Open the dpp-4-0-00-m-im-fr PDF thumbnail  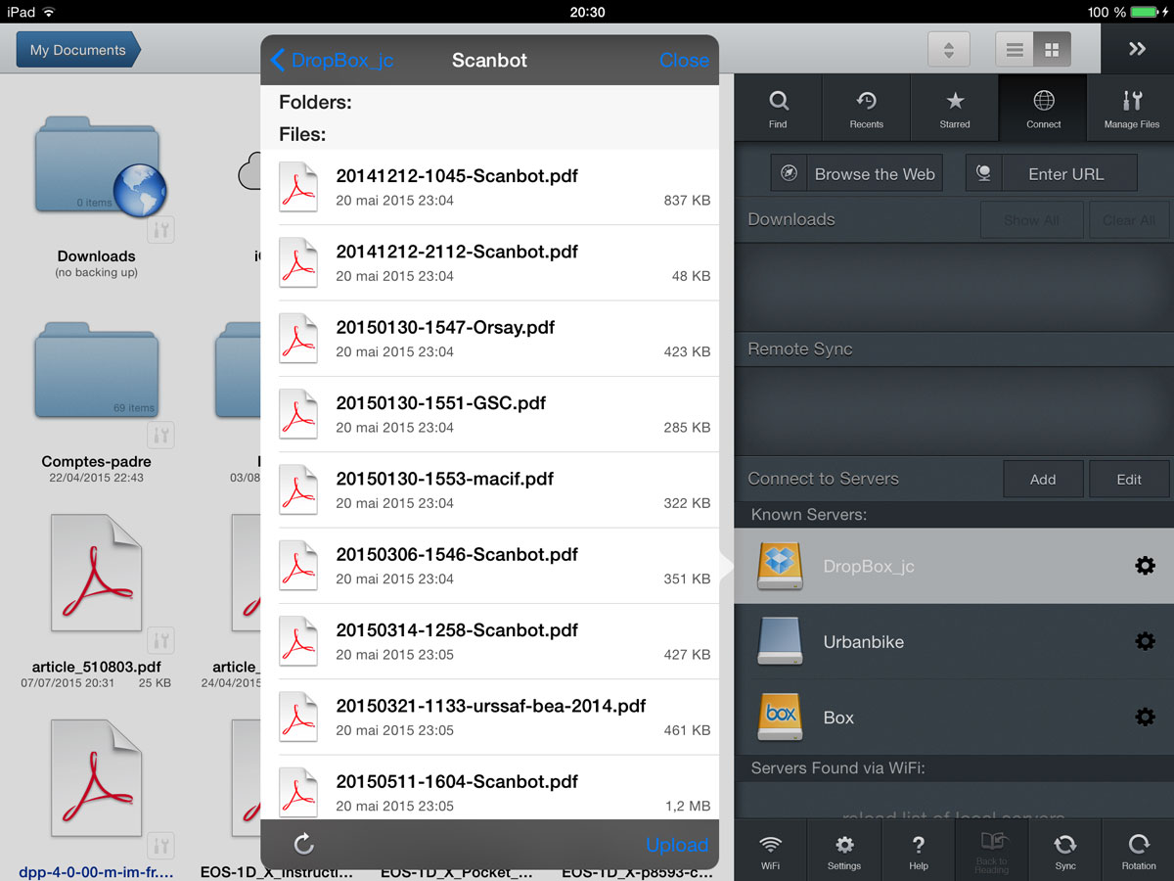click(x=97, y=778)
